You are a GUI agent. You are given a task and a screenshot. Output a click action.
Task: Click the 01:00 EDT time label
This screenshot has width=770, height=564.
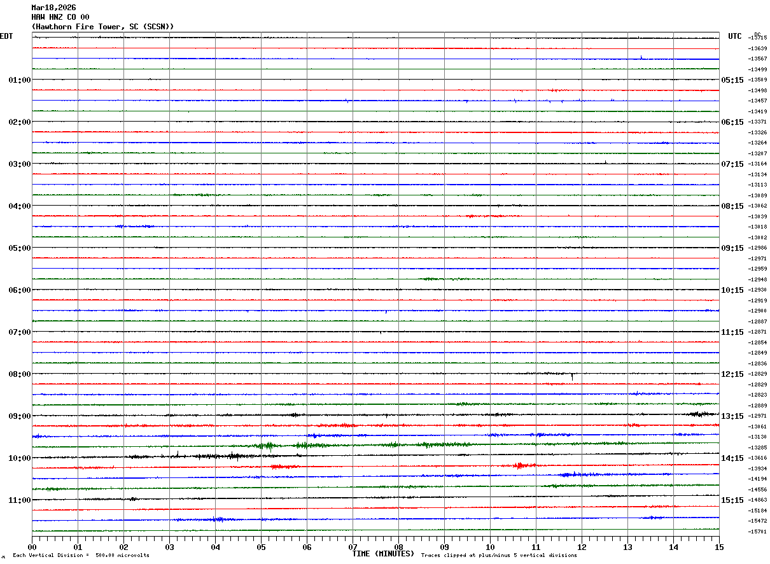coord(20,80)
